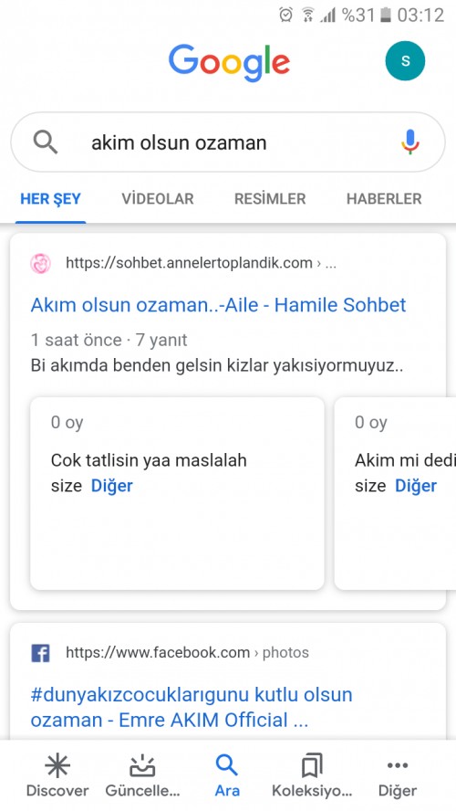Expand Diğer in 'Cok tatlisin yaa' answer
This screenshot has height=811, width=456.
(112, 486)
